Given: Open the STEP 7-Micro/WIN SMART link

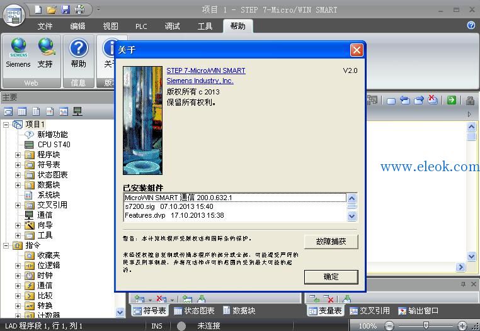Looking at the screenshot, I should click(x=206, y=70).
